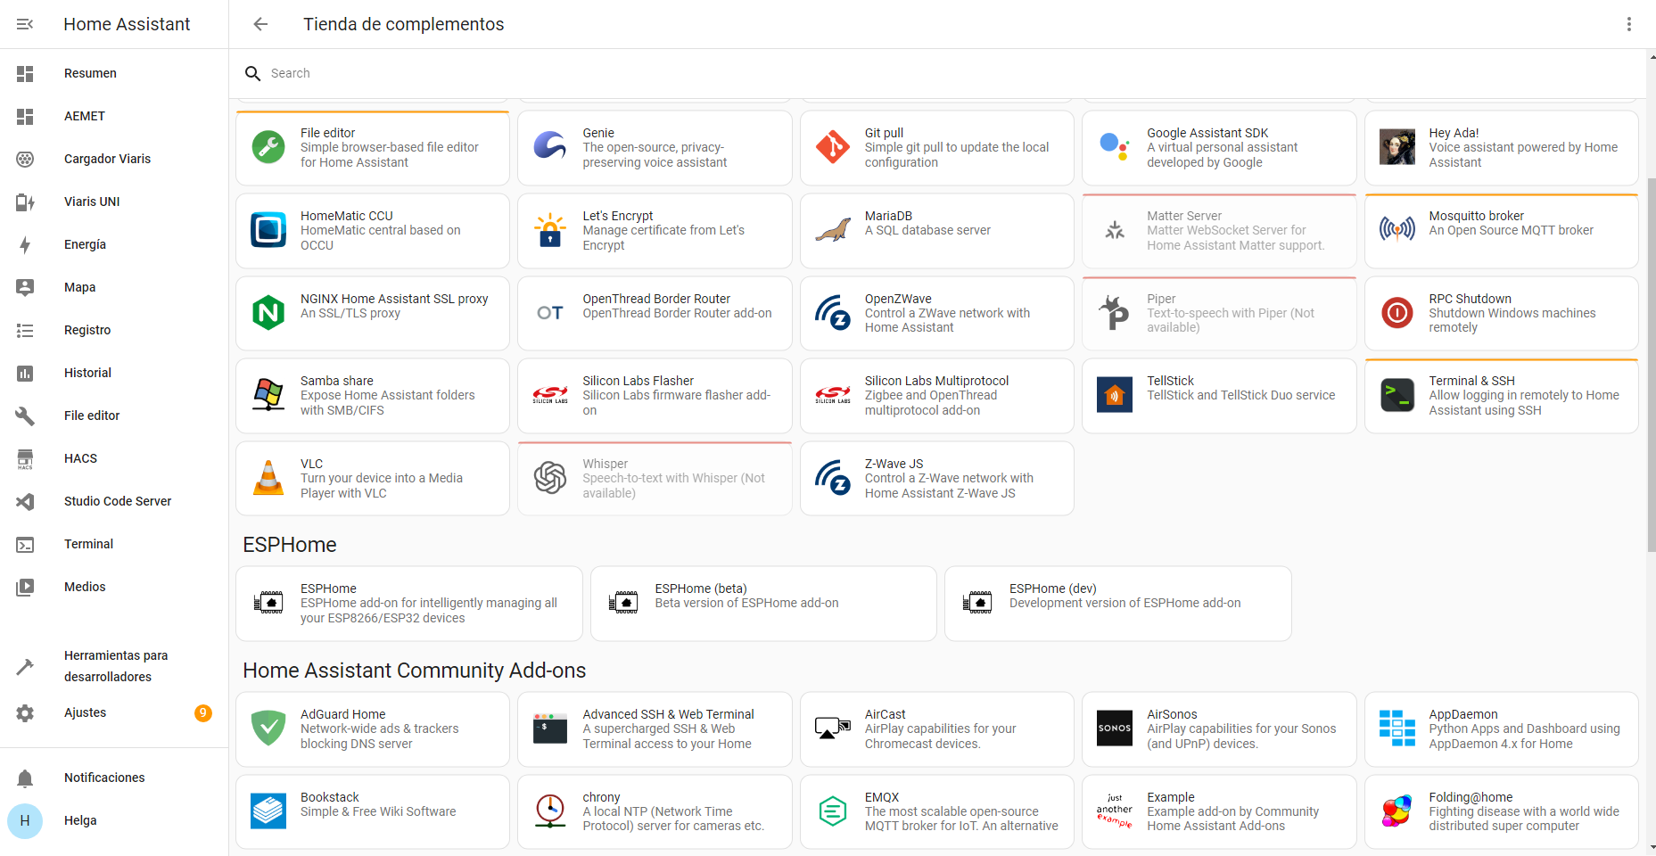The image size is (1656, 856).
Task: Open the Bookstack add-on card
Action: point(373,812)
